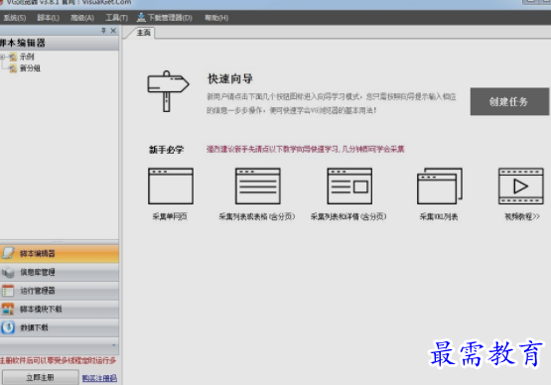Switch to 脚本编辑器 in the navigation pane
This screenshot has height=385, width=551.
coord(60,254)
